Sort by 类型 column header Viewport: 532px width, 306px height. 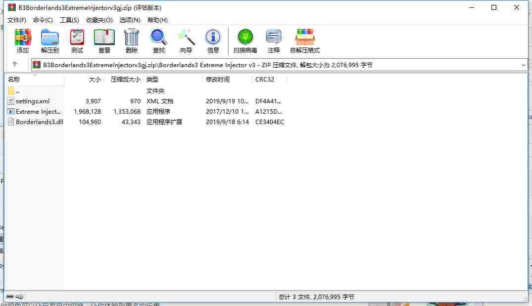(172, 79)
